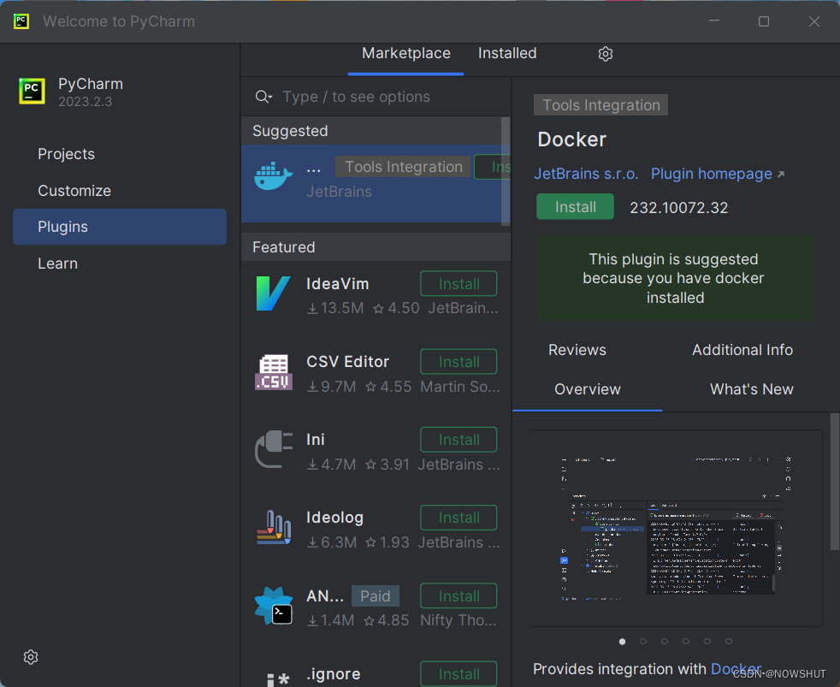Screen dimensions: 840x687
Task: Select the sixth screenshot carousel dot
Action: [x=729, y=641]
